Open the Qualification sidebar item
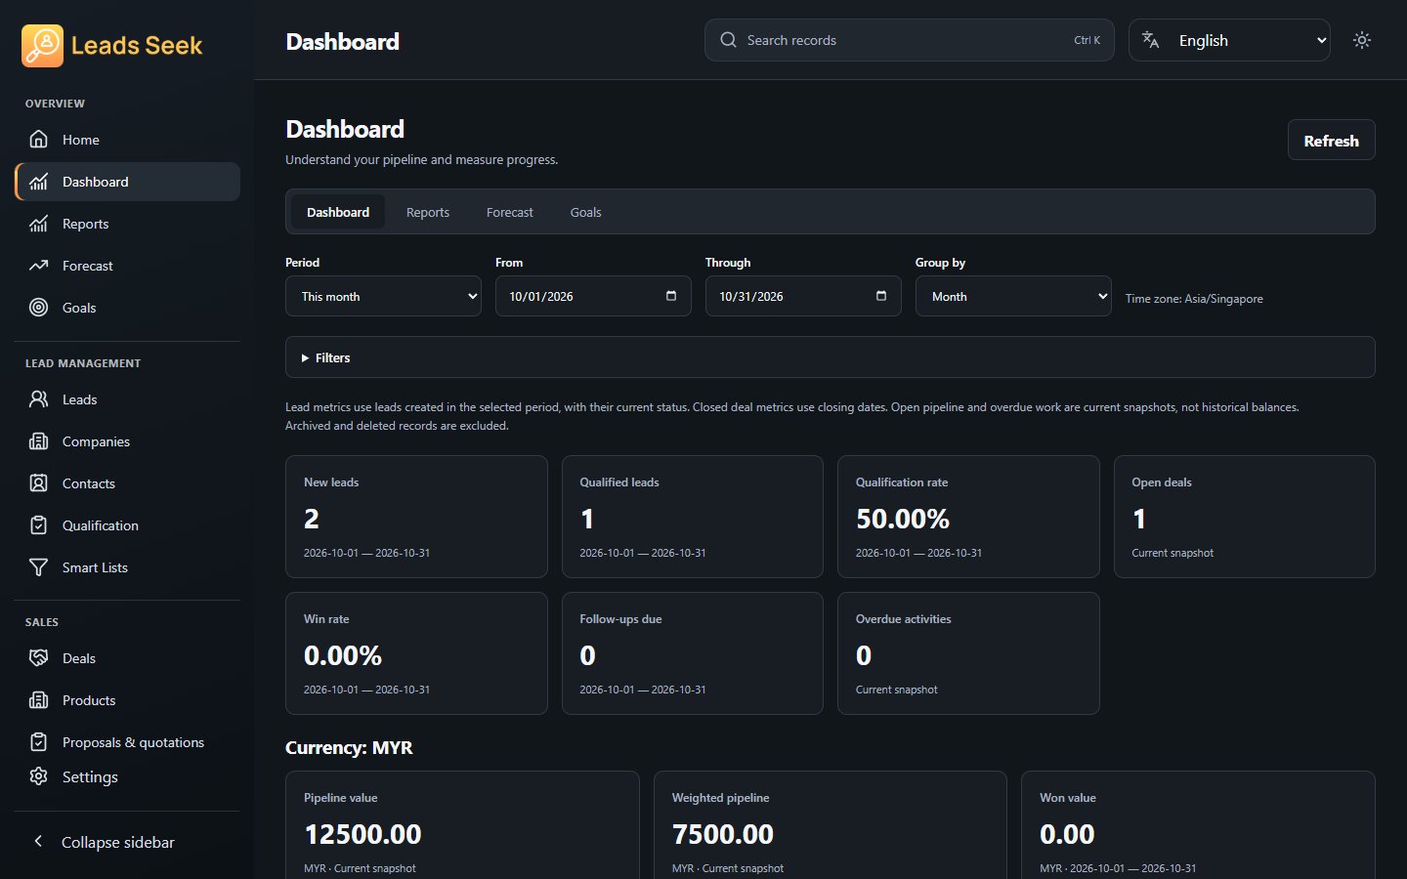 127,525
